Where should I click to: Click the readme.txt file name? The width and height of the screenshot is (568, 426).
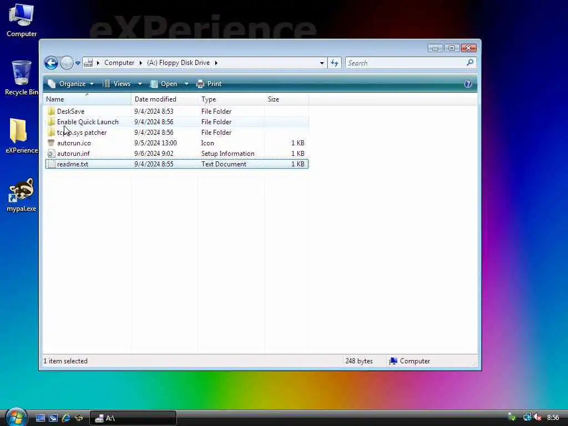73,164
